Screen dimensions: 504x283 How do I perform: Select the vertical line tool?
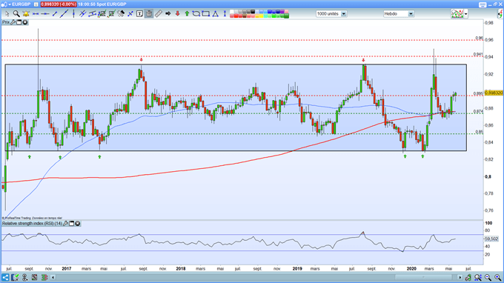(x=73, y=14)
